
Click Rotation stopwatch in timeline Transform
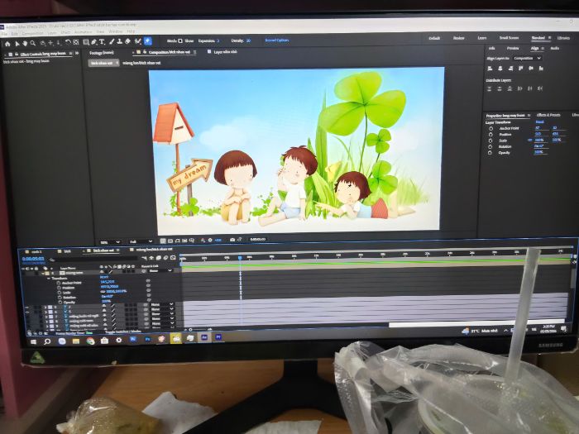(x=59, y=298)
